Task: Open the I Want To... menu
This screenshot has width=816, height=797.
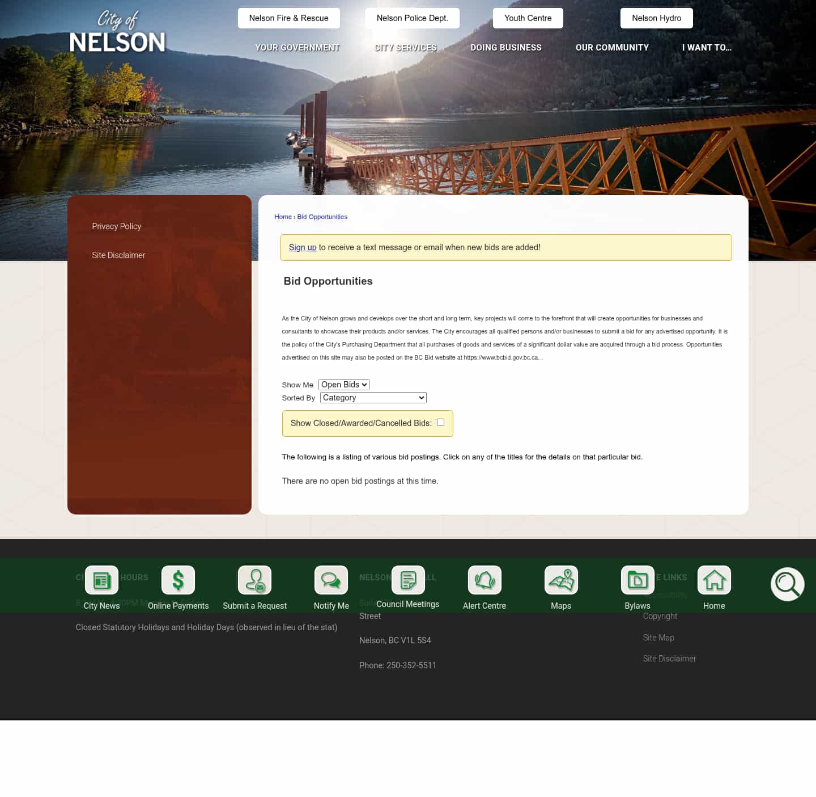Action: [x=707, y=48]
